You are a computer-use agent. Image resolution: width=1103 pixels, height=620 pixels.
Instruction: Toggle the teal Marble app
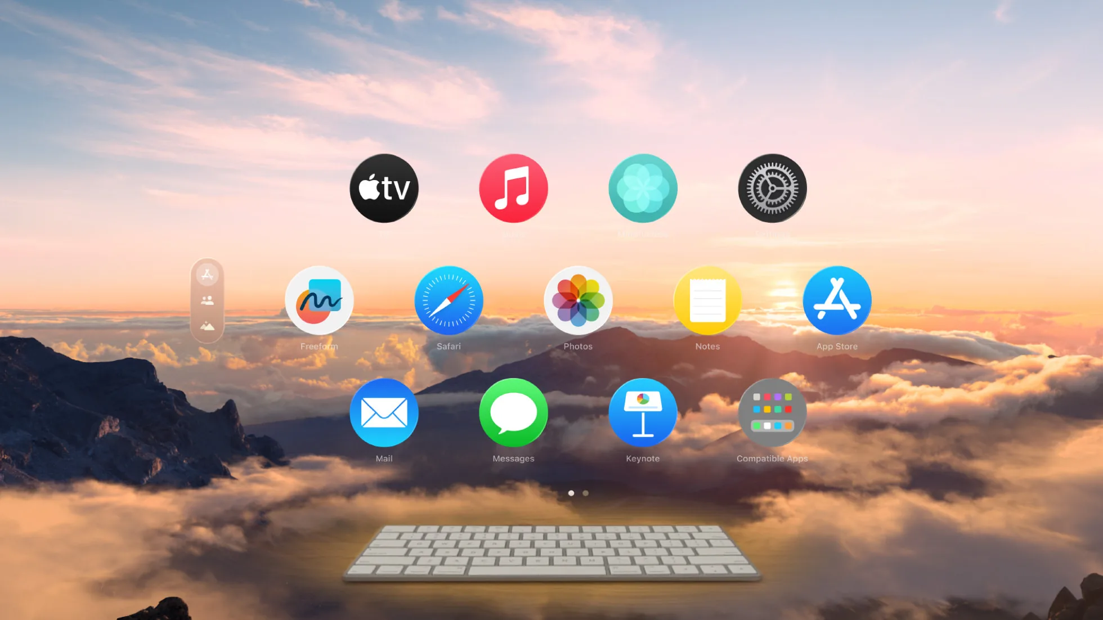643,188
